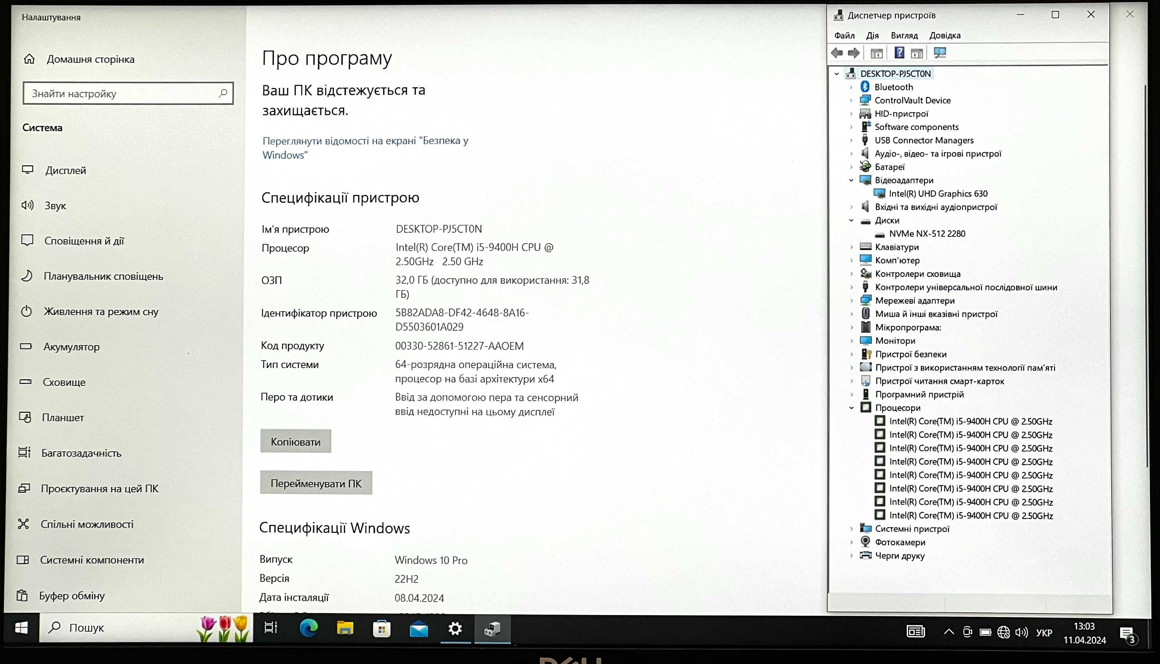Open Планшет tablet settings
The height and width of the screenshot is (664, 1160).
coord(62,418)
